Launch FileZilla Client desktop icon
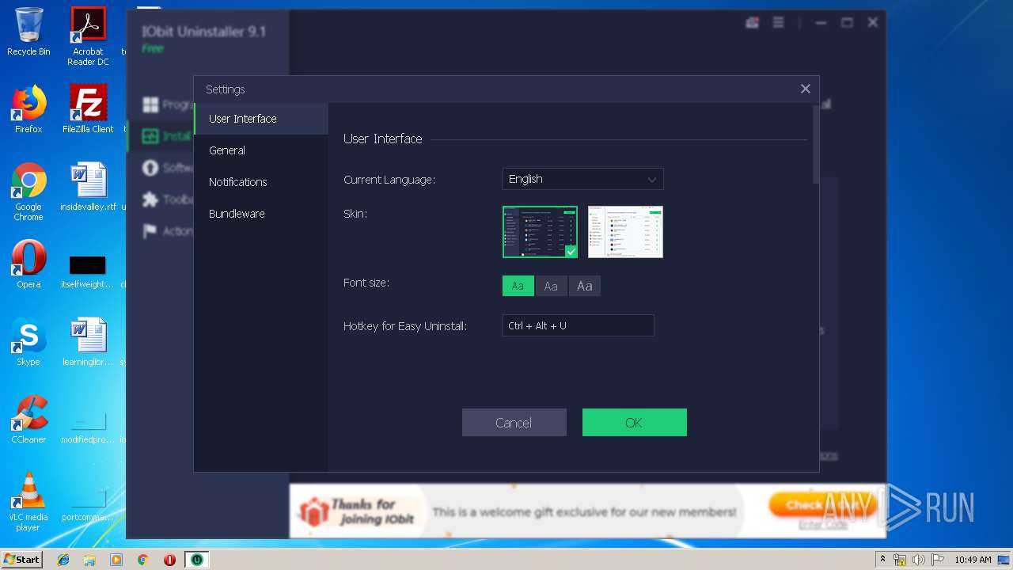1013x570 pixels. tap(88, 109)
